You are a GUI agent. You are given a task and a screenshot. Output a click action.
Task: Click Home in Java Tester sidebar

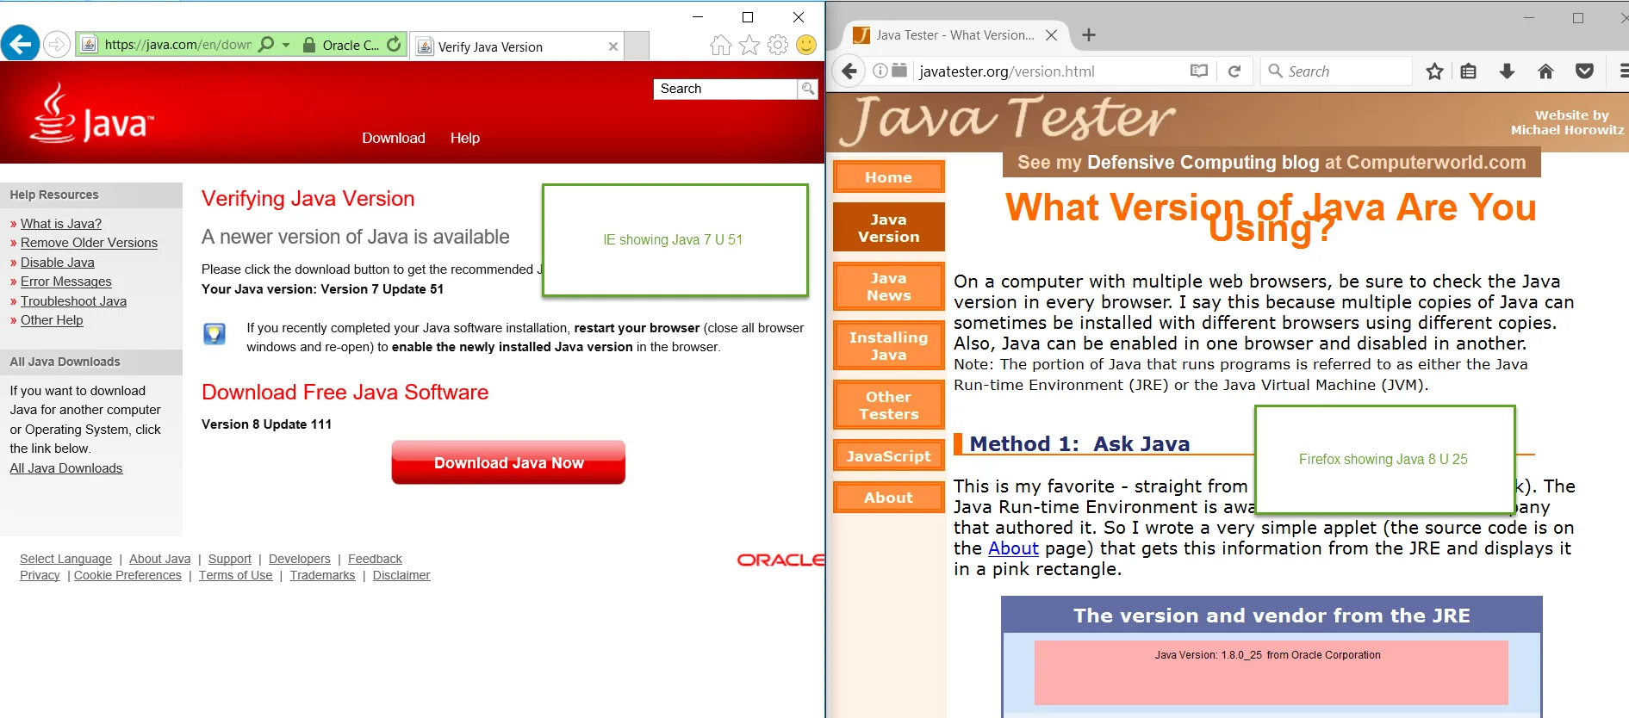point(888,177)
